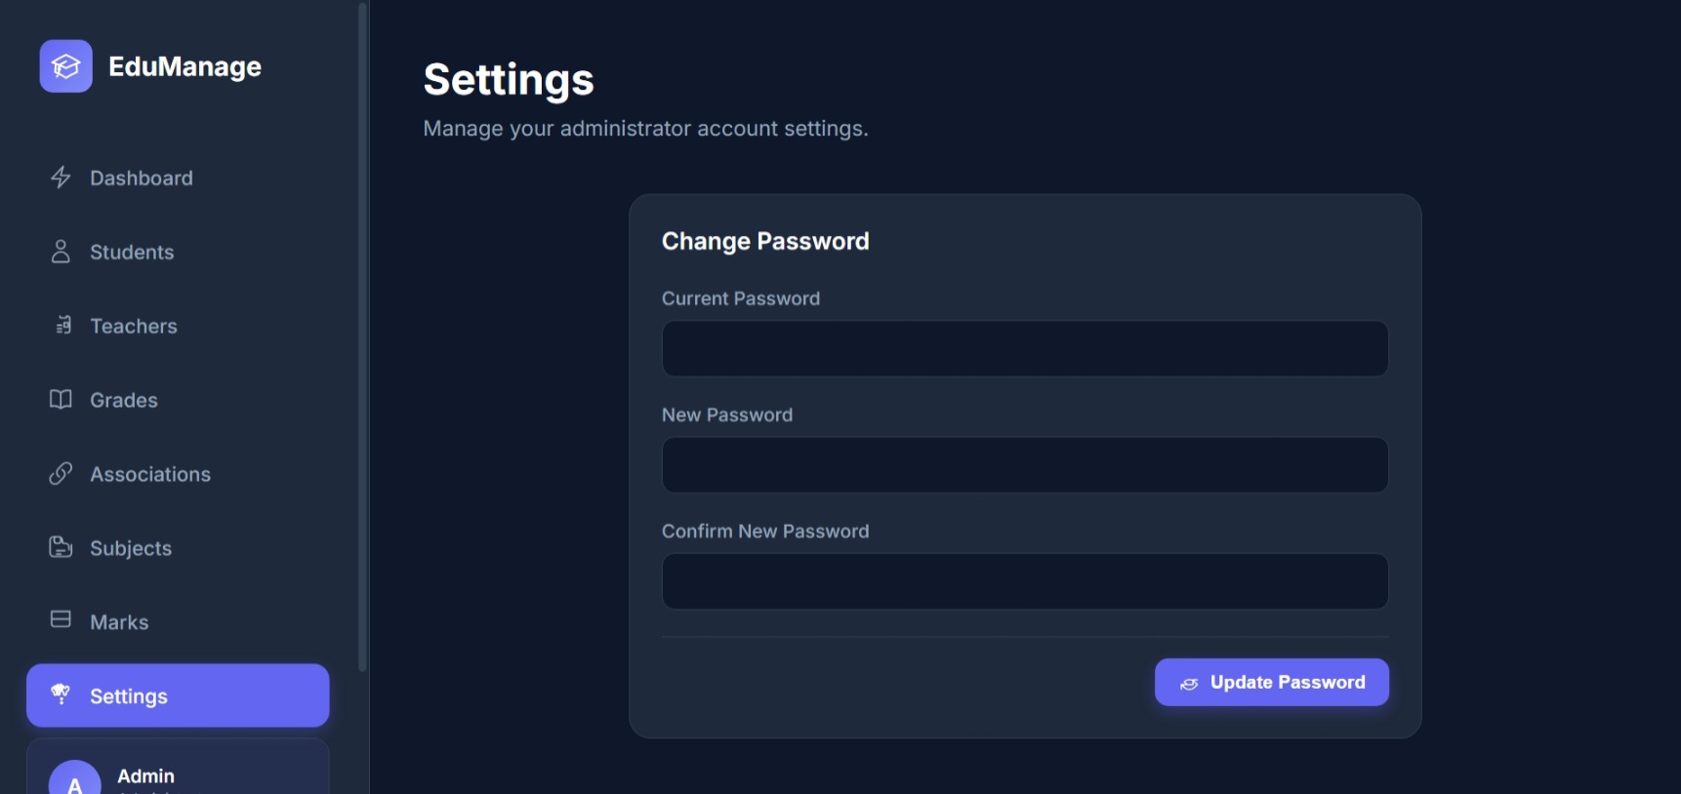
Task: Select the Confirm New Password field
Action: point(1024,581)
